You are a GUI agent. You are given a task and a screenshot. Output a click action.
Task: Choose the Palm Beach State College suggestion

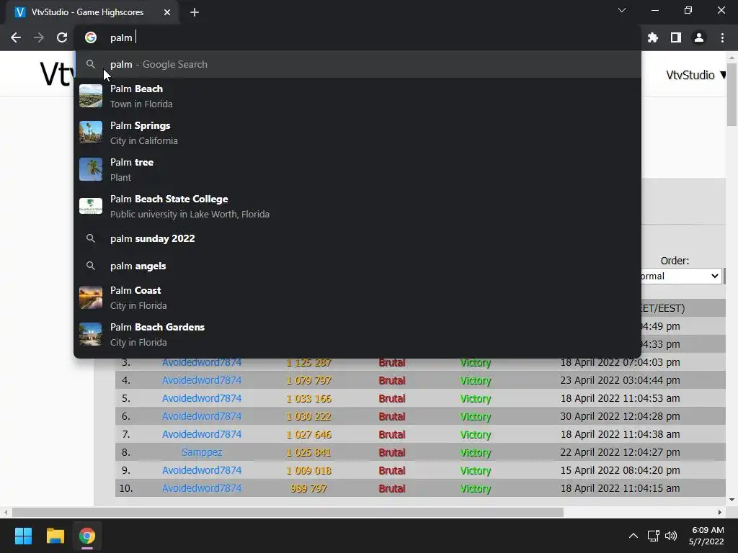pyautogui.click(x=357, y=206)
